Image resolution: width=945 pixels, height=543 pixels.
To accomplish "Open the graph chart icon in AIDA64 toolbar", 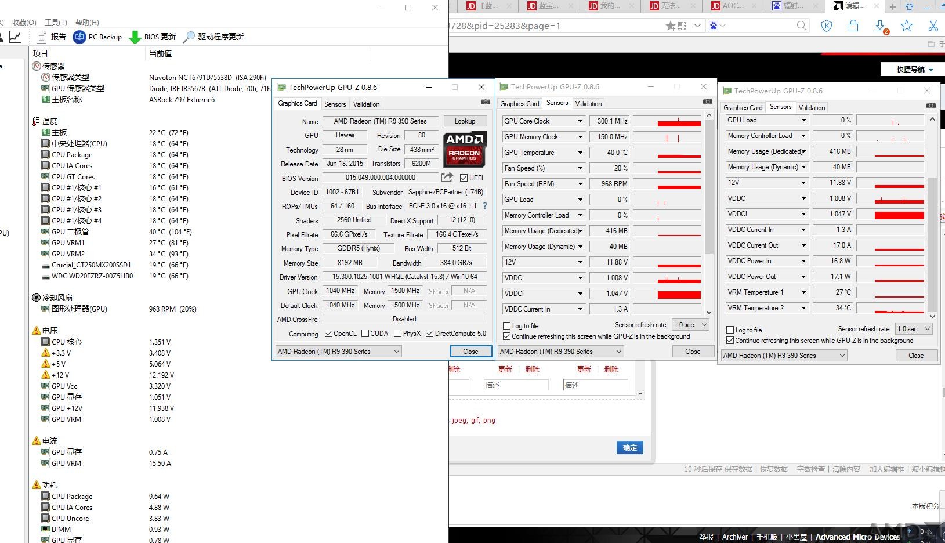I will (15, 37).
